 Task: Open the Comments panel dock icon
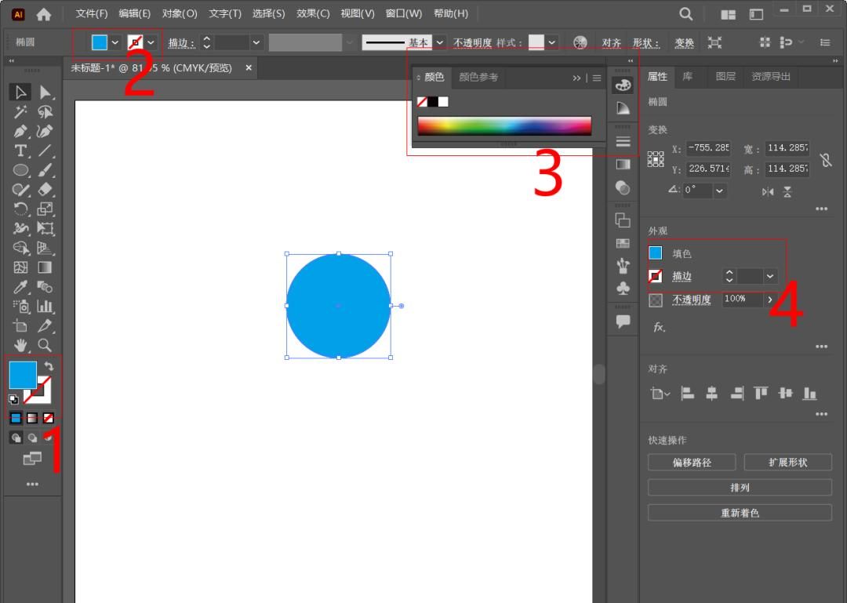click(623, 321)
